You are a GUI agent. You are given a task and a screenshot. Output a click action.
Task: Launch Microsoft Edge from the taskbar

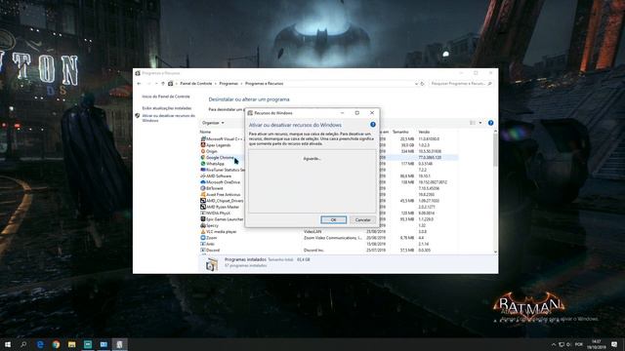[40, 344]
